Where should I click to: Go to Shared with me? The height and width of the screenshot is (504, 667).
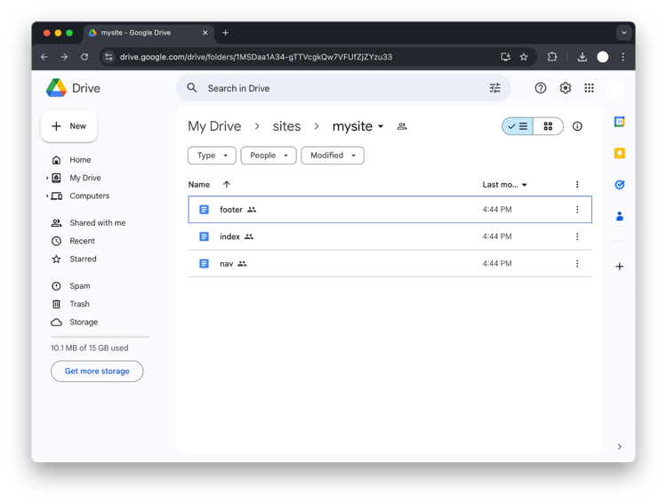97,223
